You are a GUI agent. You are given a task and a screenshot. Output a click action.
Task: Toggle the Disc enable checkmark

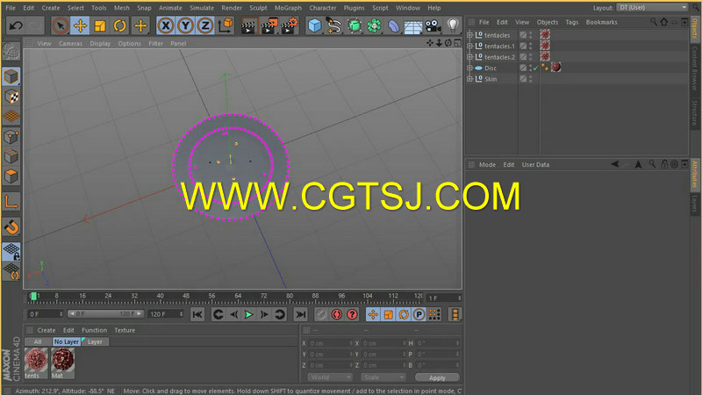(x=535, y=68)
